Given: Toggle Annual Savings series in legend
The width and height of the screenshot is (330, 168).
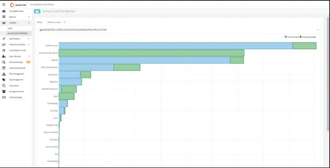Looking at the screenshot, I should [308, 37].
